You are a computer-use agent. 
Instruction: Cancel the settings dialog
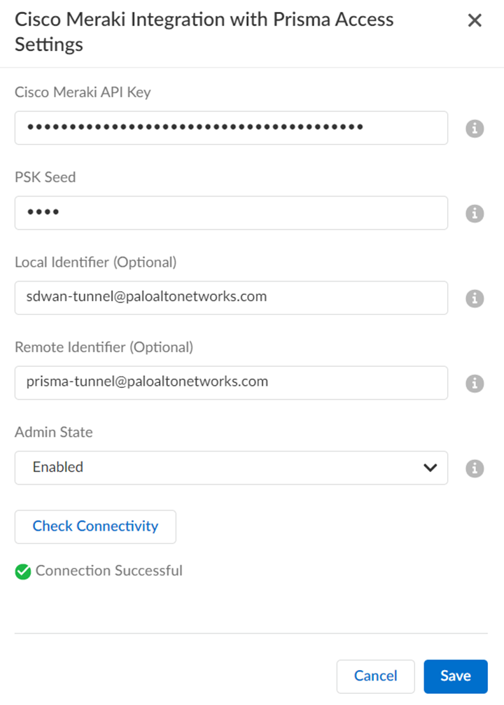tap(375, 676)
